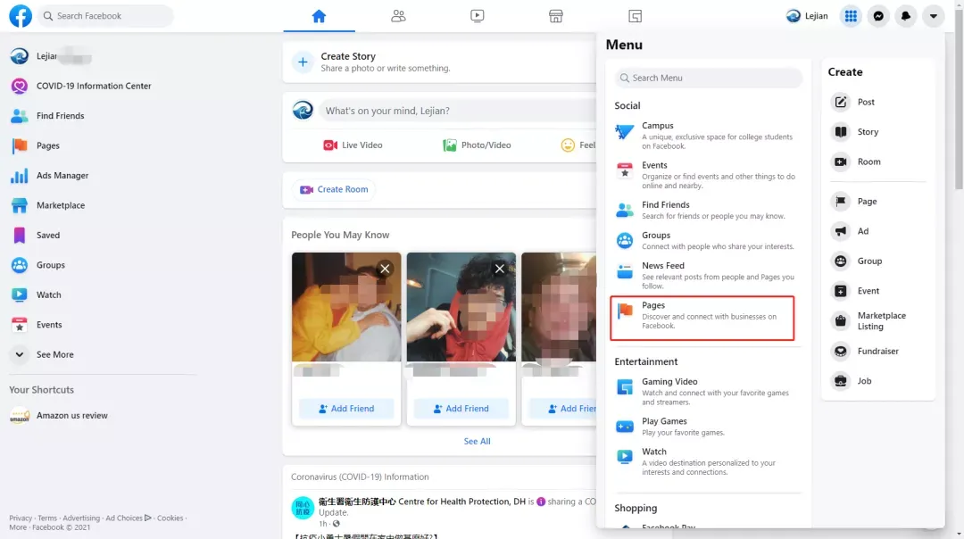The width and height of the screenshot is (964, 539).
Task: Open the Gaming tab icon in top bar
Action: pos(636,16)
